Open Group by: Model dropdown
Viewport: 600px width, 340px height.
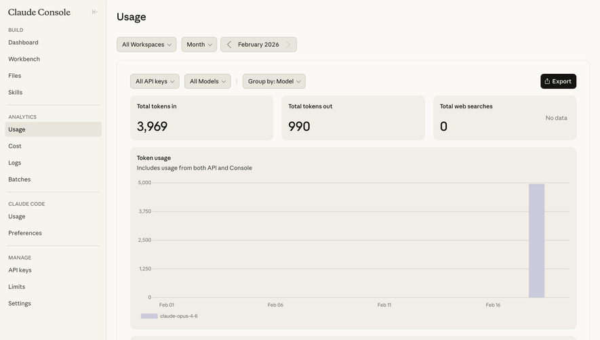[274, 81]
